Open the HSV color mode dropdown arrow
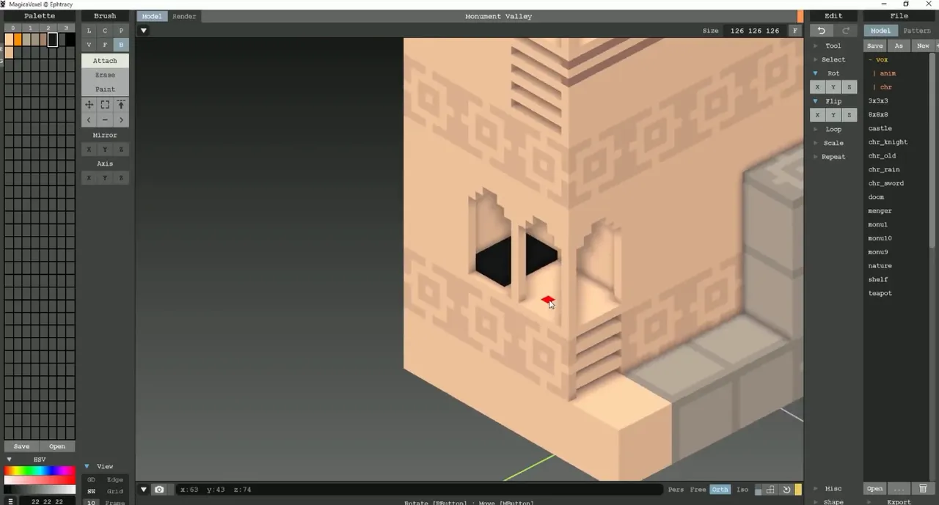Image resolution: width=939 pixels, height=505 pixels. coord(9,460)
